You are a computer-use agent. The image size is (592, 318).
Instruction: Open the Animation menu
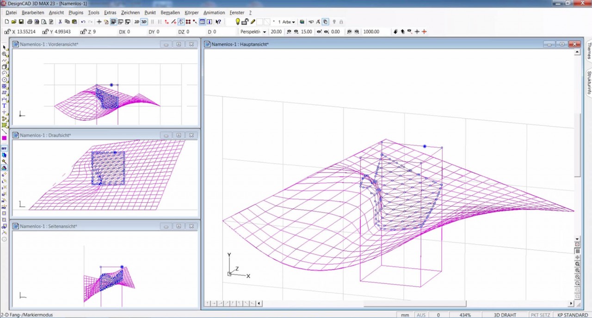coord(214,12)
